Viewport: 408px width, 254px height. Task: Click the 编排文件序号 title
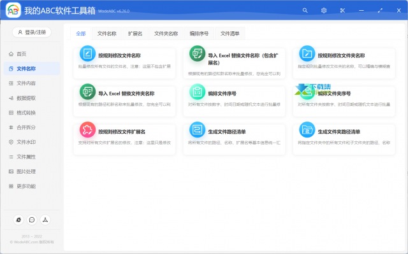point(222,94)
